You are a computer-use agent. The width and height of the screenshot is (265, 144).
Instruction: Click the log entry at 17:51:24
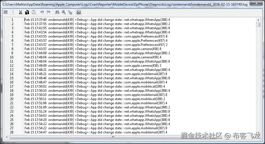[x=97, y=111]
